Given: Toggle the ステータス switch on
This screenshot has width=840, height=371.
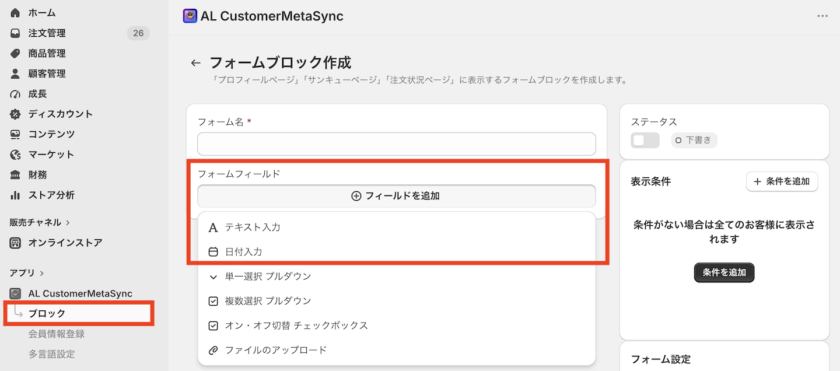Looking at the screenshot, I should (645, 141).
